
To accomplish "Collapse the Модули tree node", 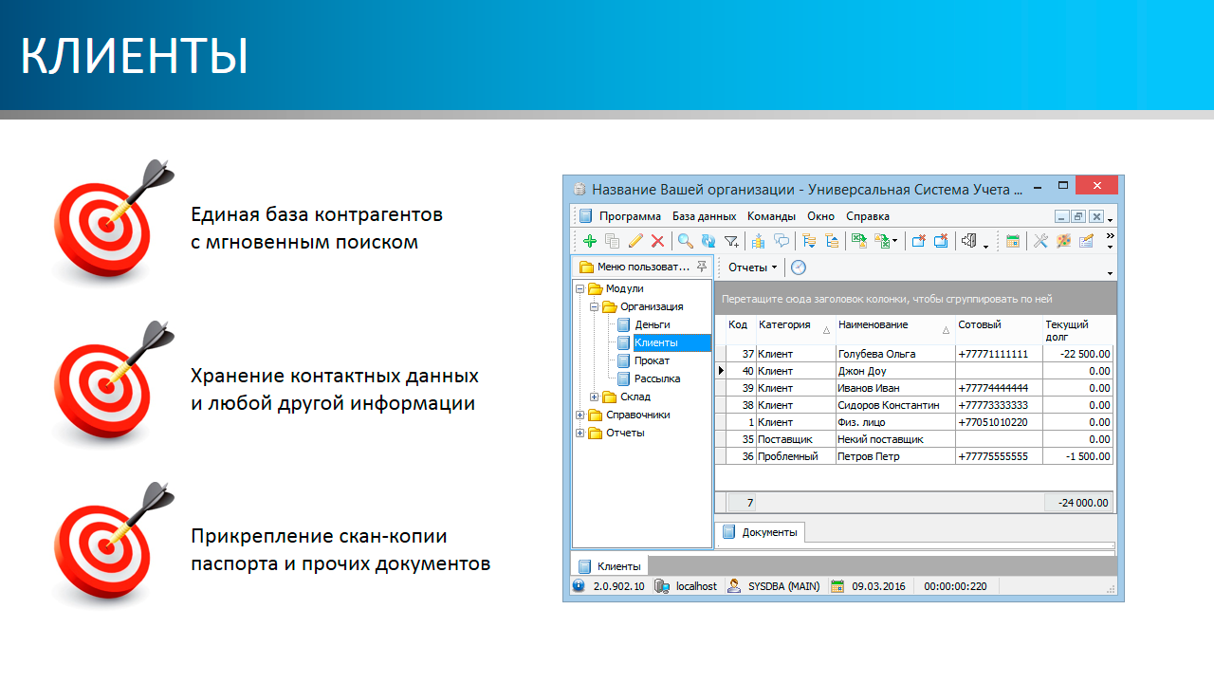I will 580,288.
